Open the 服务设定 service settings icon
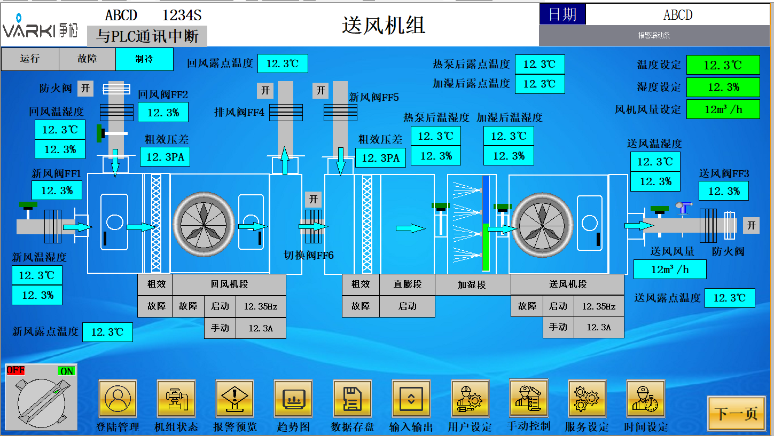This screenshot has width=774, height=436. (587, 398)
